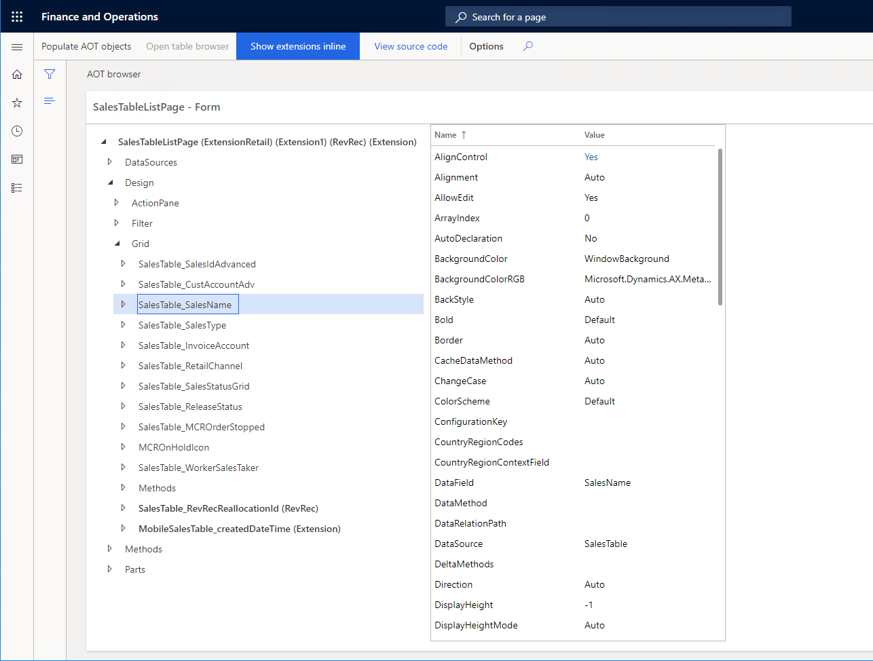
Task: Select the ConfigurationKey property row
Action: tap(574, 421)
